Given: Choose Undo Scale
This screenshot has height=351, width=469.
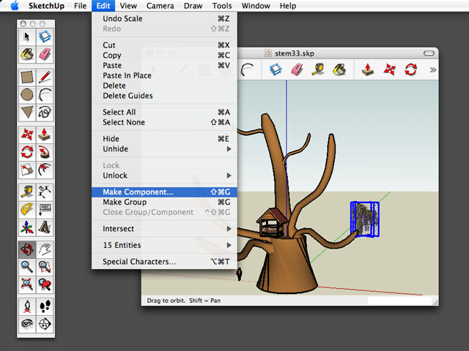Looking at the screenshot, I should 164,18.
